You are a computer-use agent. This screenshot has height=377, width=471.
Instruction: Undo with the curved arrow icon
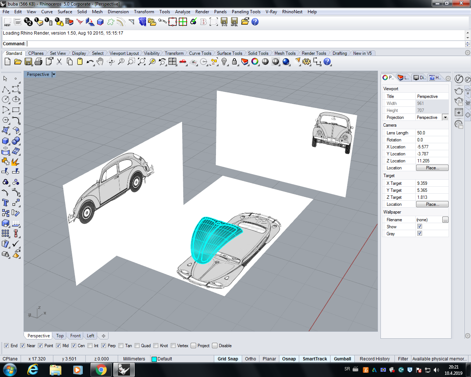point(90,62)
